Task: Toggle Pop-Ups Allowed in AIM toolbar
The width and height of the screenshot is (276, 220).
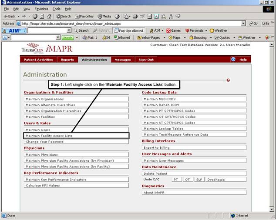Action: click(x=128, y=30)
